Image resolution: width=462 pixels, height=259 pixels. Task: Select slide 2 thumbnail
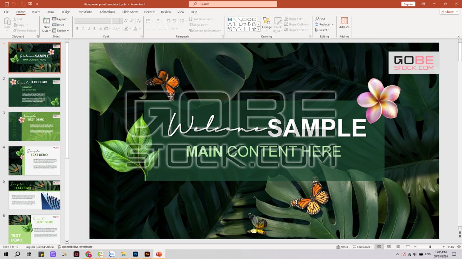coord(34,92)
